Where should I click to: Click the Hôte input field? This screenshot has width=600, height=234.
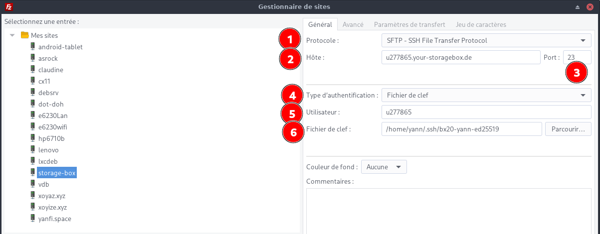coord(460,57)
